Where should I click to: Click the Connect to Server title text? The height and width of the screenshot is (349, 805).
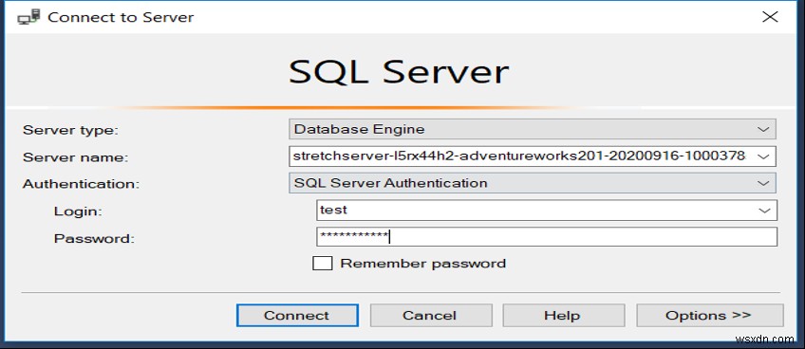click(x=121, y=17)
